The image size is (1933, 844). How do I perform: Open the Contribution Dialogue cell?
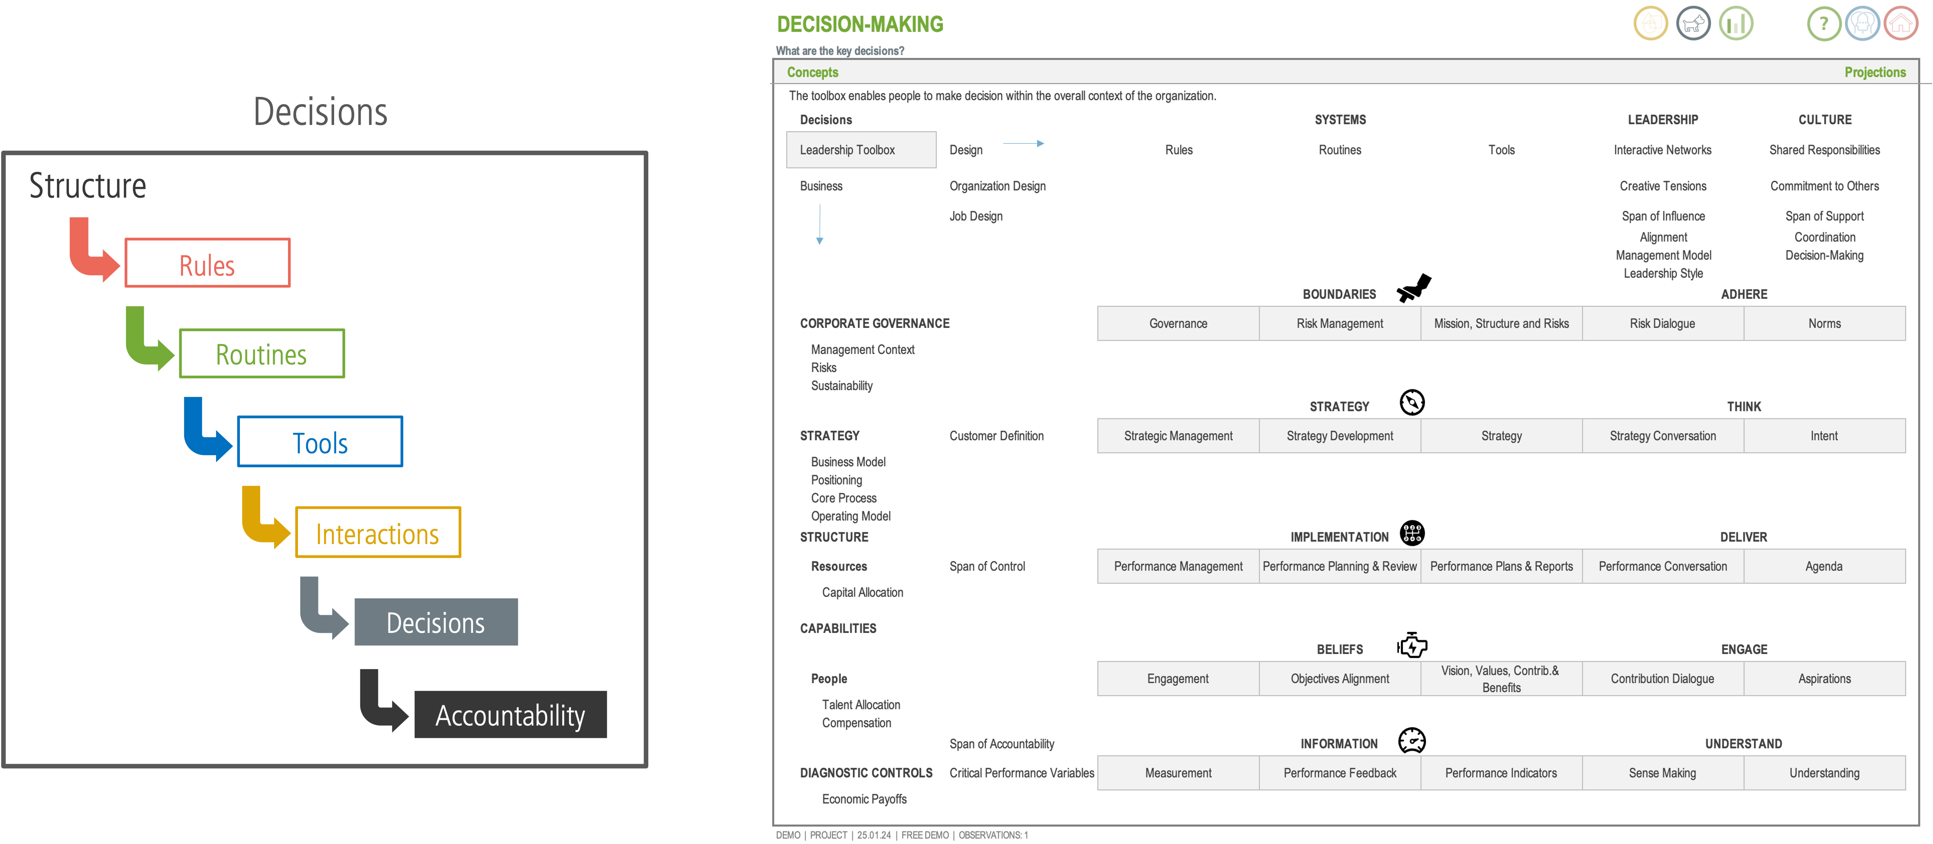click(1662, 679)
